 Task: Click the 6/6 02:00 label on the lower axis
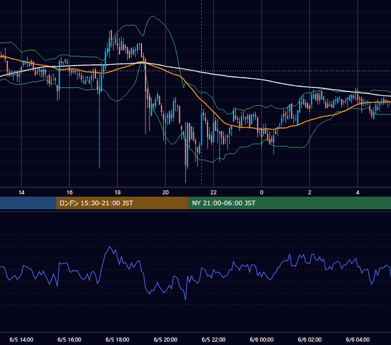310,339
